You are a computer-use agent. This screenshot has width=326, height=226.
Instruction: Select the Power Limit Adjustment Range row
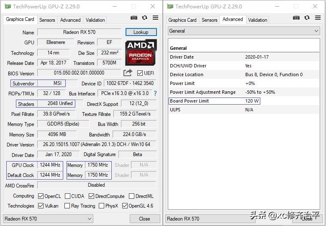pyautogui.click(x=244, y=92)
